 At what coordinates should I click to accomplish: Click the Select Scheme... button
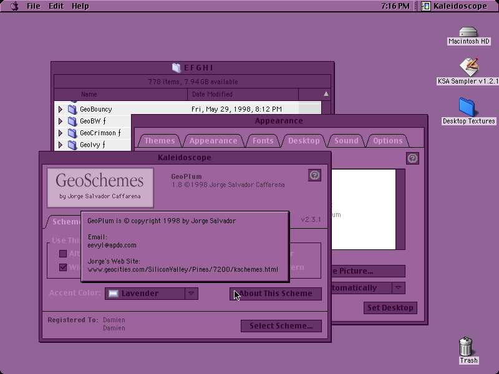[281, 326]
